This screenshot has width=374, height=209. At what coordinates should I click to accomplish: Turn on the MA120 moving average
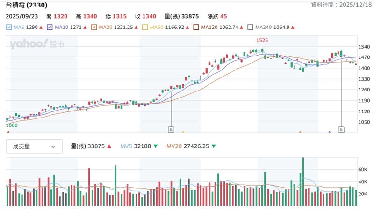point(195,28)
